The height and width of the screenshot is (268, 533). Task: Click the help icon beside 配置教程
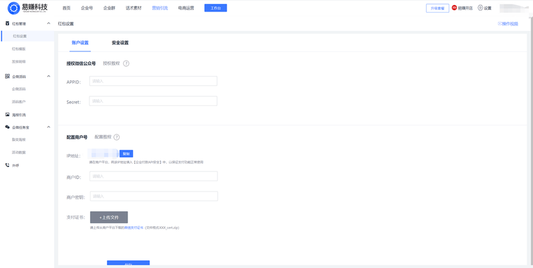[x=117, y=137]
